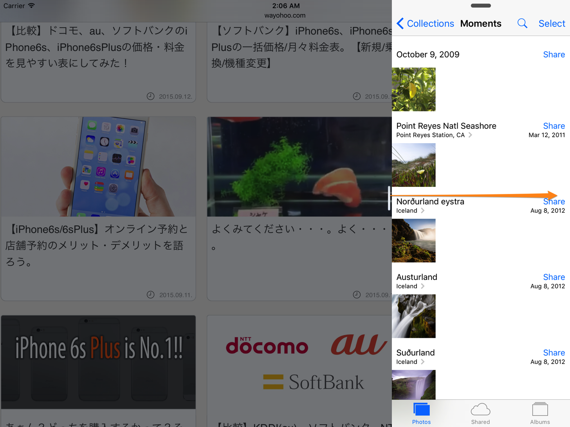The image size is (570, 427).
Task: Tap the Mar 12, 2011 date label
Action: point(547,135)
